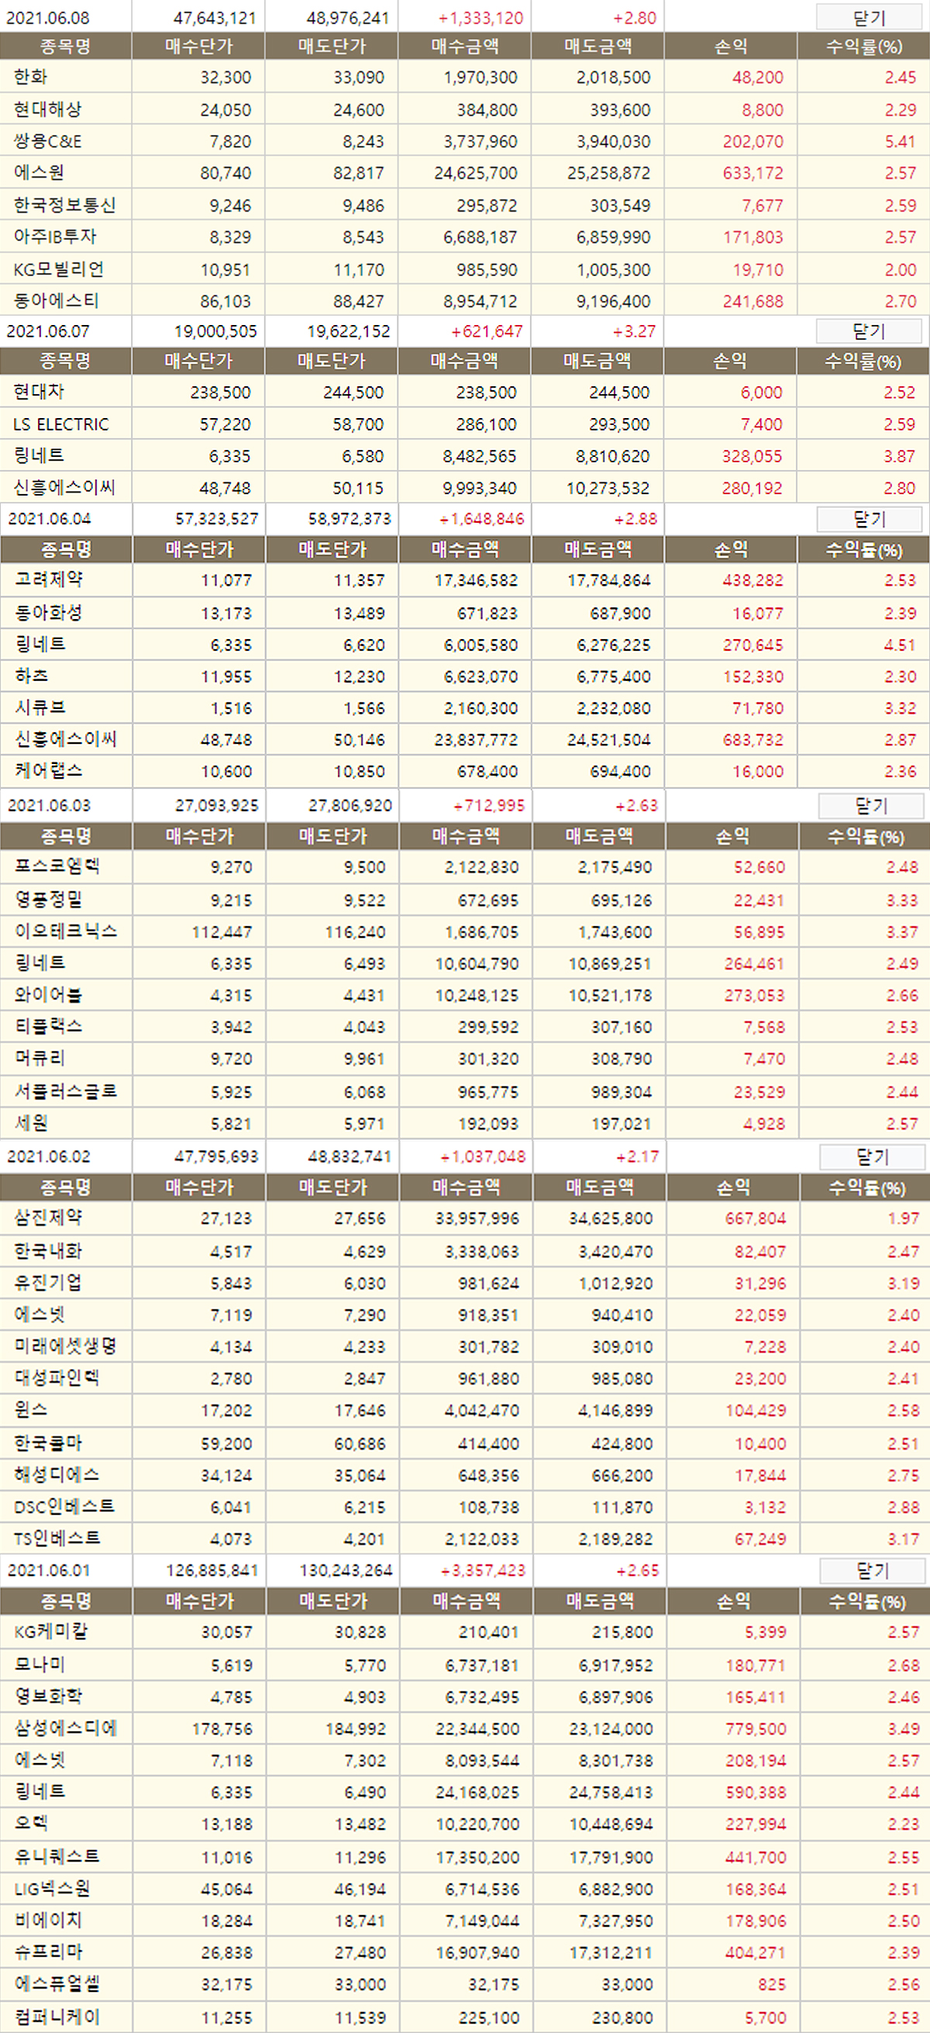Select the 2021.06.02 date cell
The width and height of the screenshot is (930, 2033).
[49, 1157]
